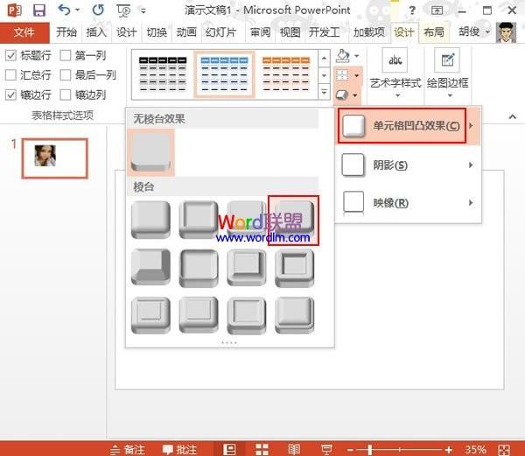525x456 pixels.
Task: Click the 艺术字样式 abc icon
Action: (395, 60)
